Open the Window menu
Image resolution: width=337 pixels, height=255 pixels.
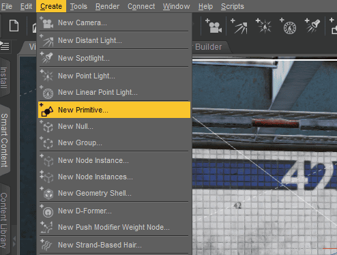coord(176,6)
